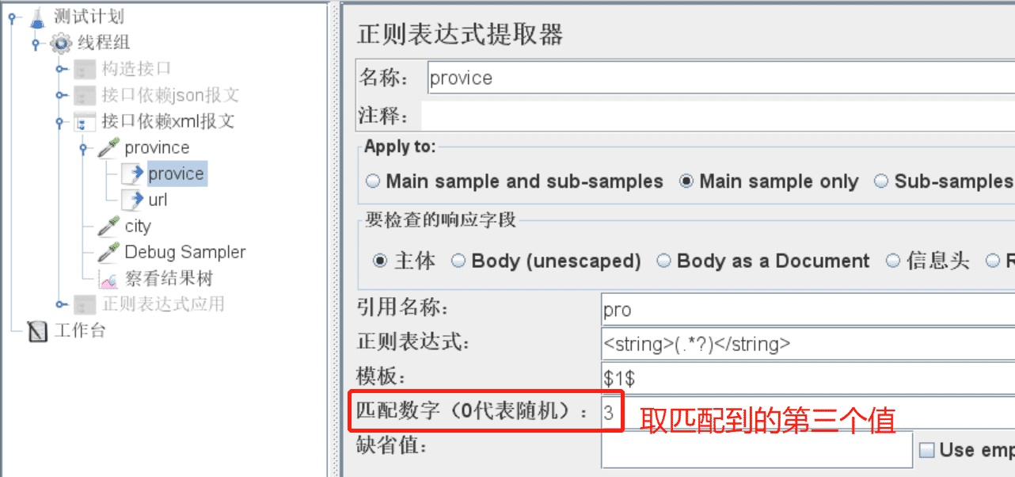
Task: Expand the 构造接口 tree node
Action: pos(60,70)
